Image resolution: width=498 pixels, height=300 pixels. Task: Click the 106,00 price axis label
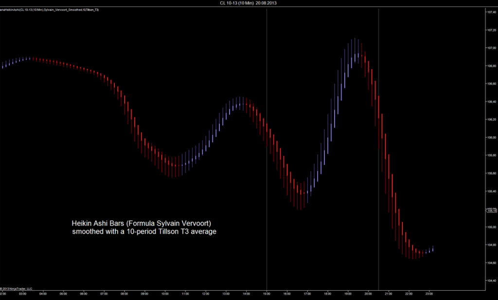coord(492,137)
